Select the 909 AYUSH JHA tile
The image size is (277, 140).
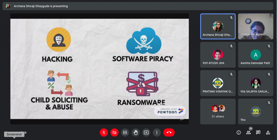pos(218,55)
